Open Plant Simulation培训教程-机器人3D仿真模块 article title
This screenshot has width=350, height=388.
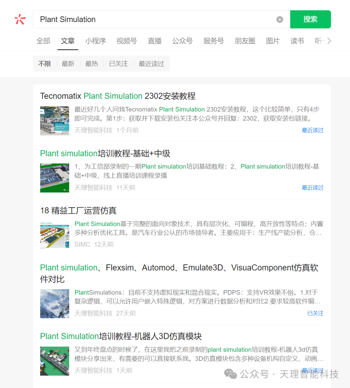click(121, 336)
